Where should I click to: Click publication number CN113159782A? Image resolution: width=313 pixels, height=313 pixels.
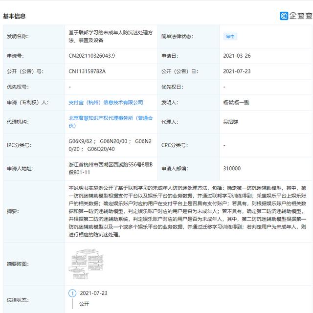(87, 71)
